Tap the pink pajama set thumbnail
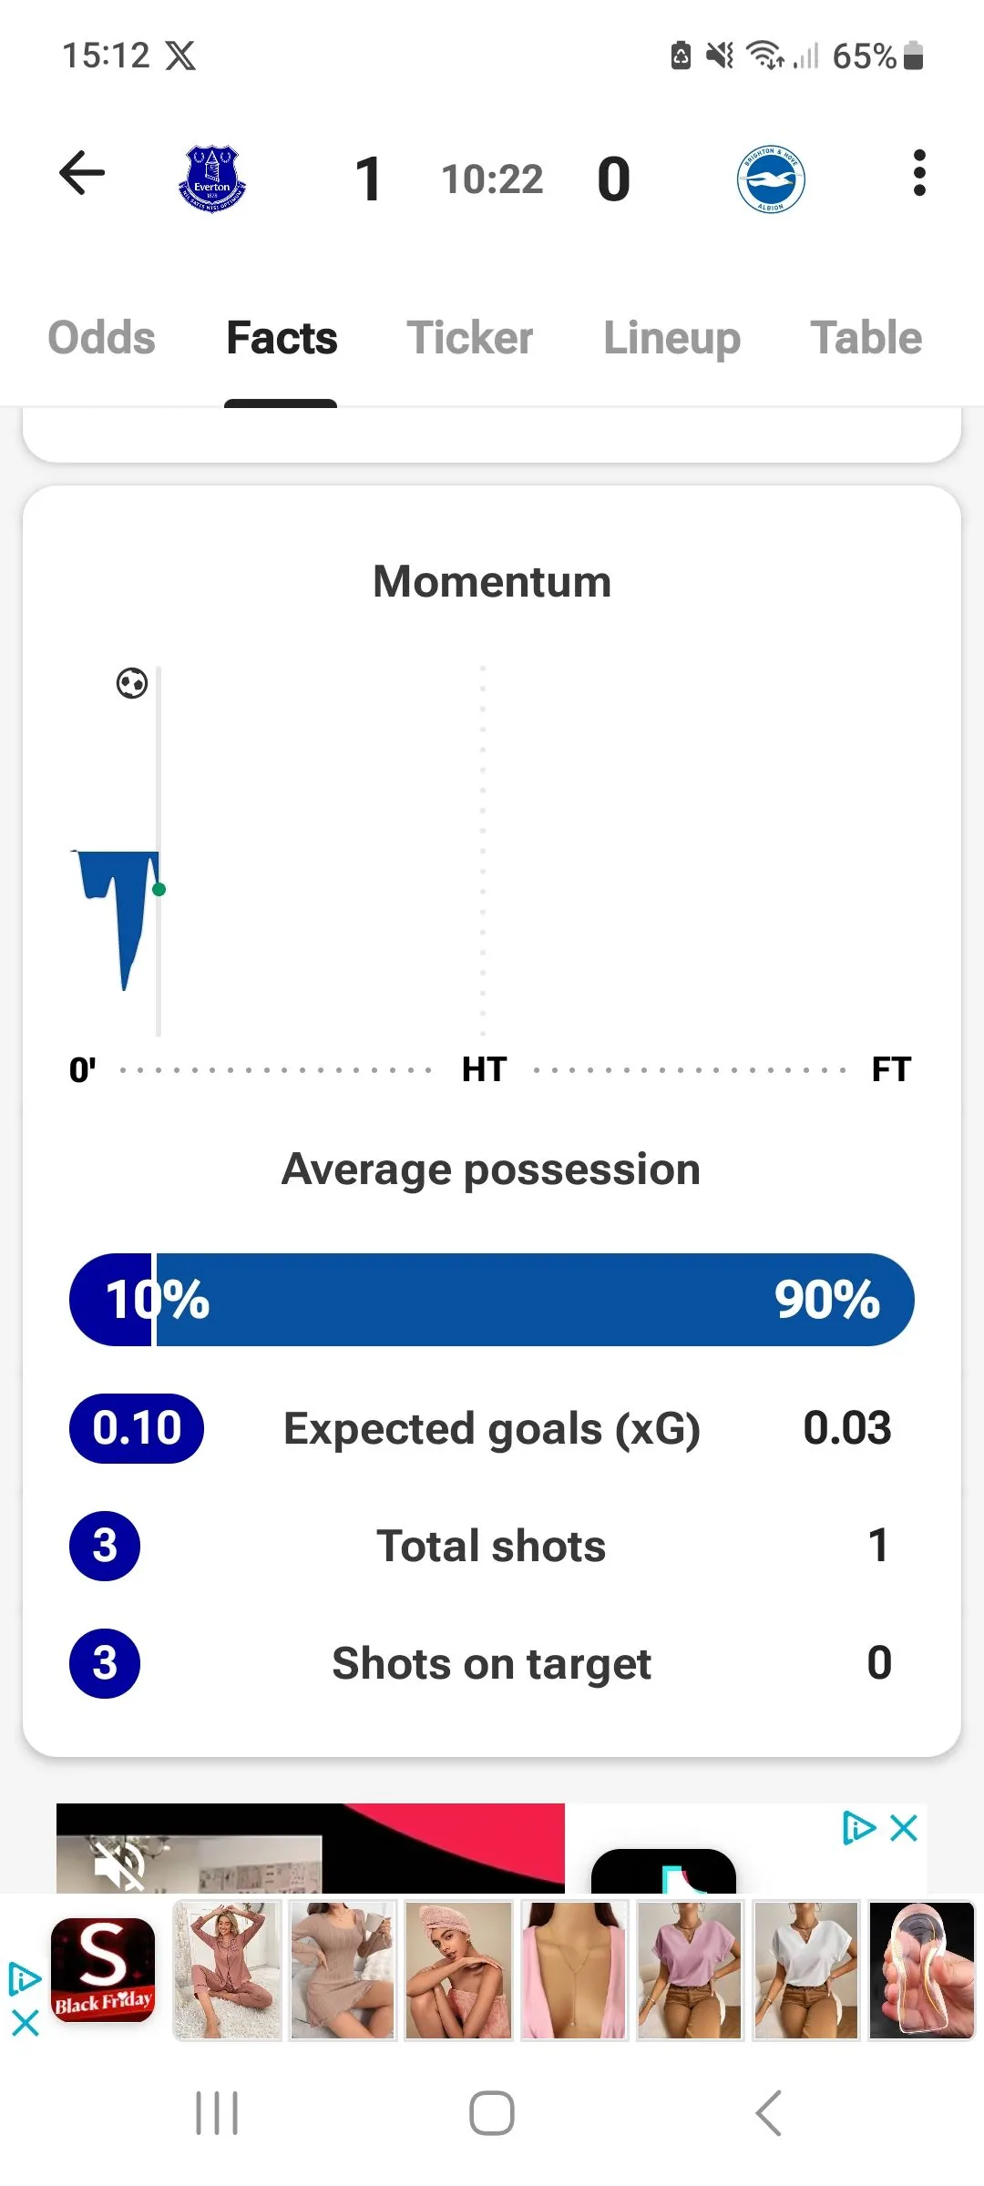 click(x=228, y=1969)
